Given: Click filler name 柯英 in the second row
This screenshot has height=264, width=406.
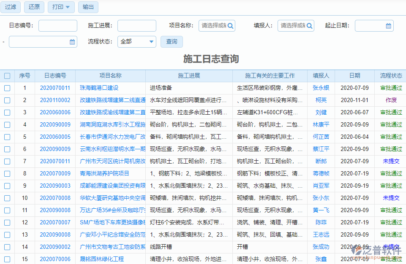Looking at the screenshot, I should (321, 100).
